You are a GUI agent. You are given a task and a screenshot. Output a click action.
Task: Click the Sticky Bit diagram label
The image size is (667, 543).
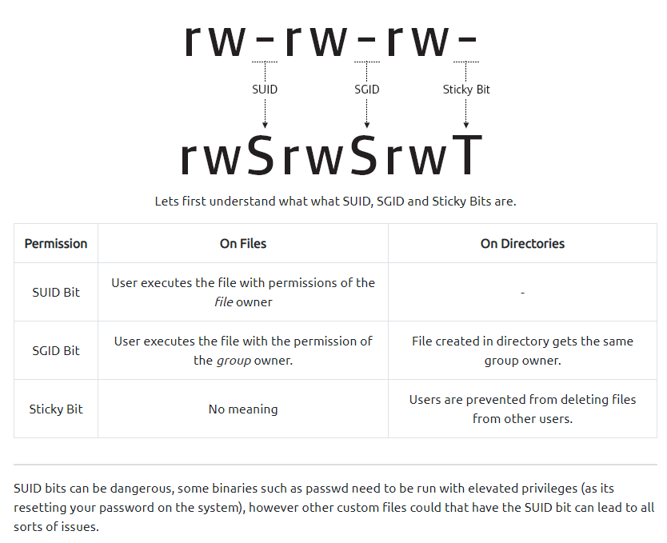pos(466,90)
